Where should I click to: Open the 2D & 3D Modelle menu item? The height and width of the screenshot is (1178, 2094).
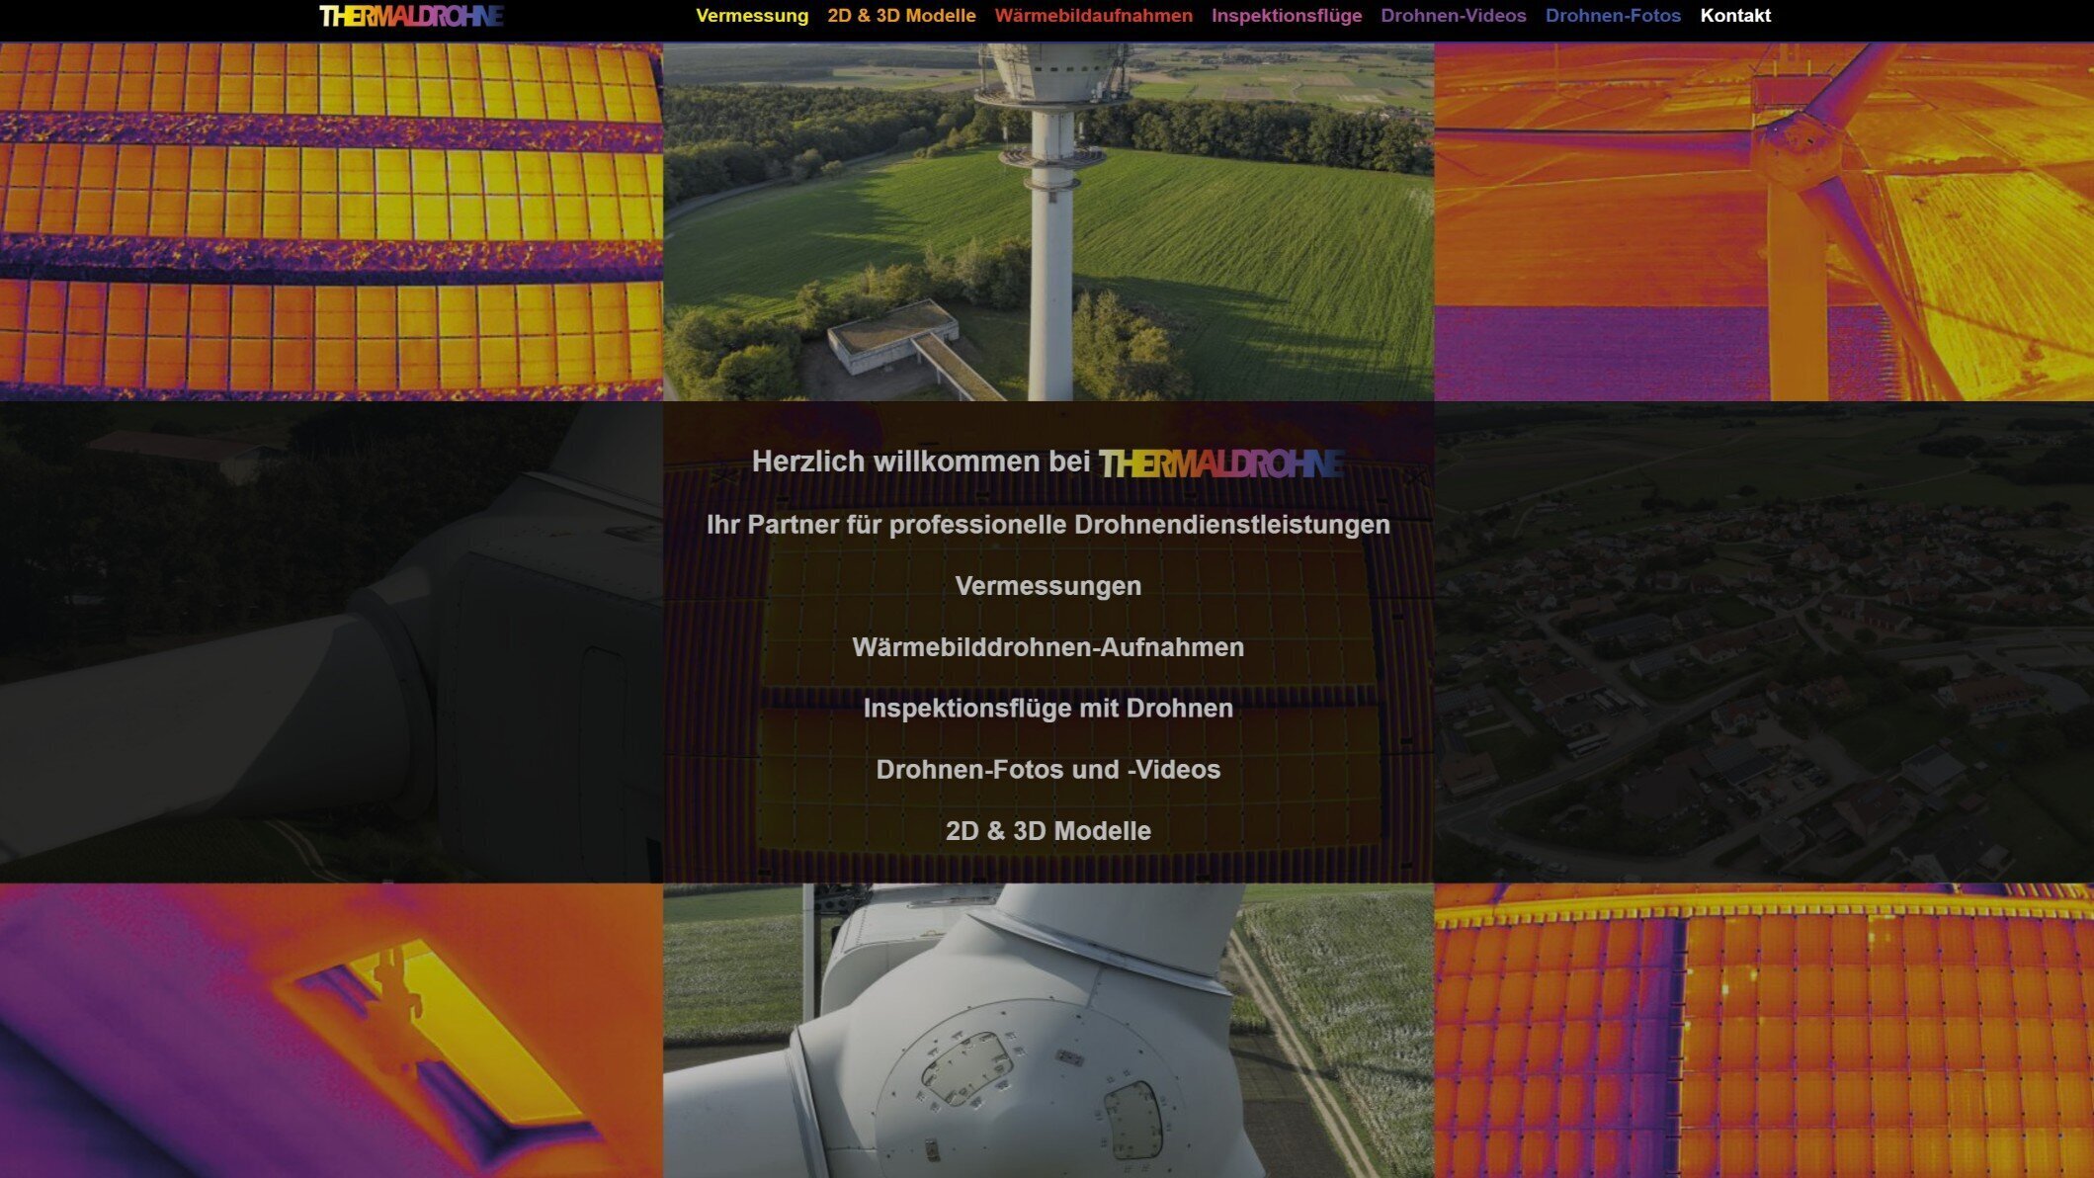901,16
